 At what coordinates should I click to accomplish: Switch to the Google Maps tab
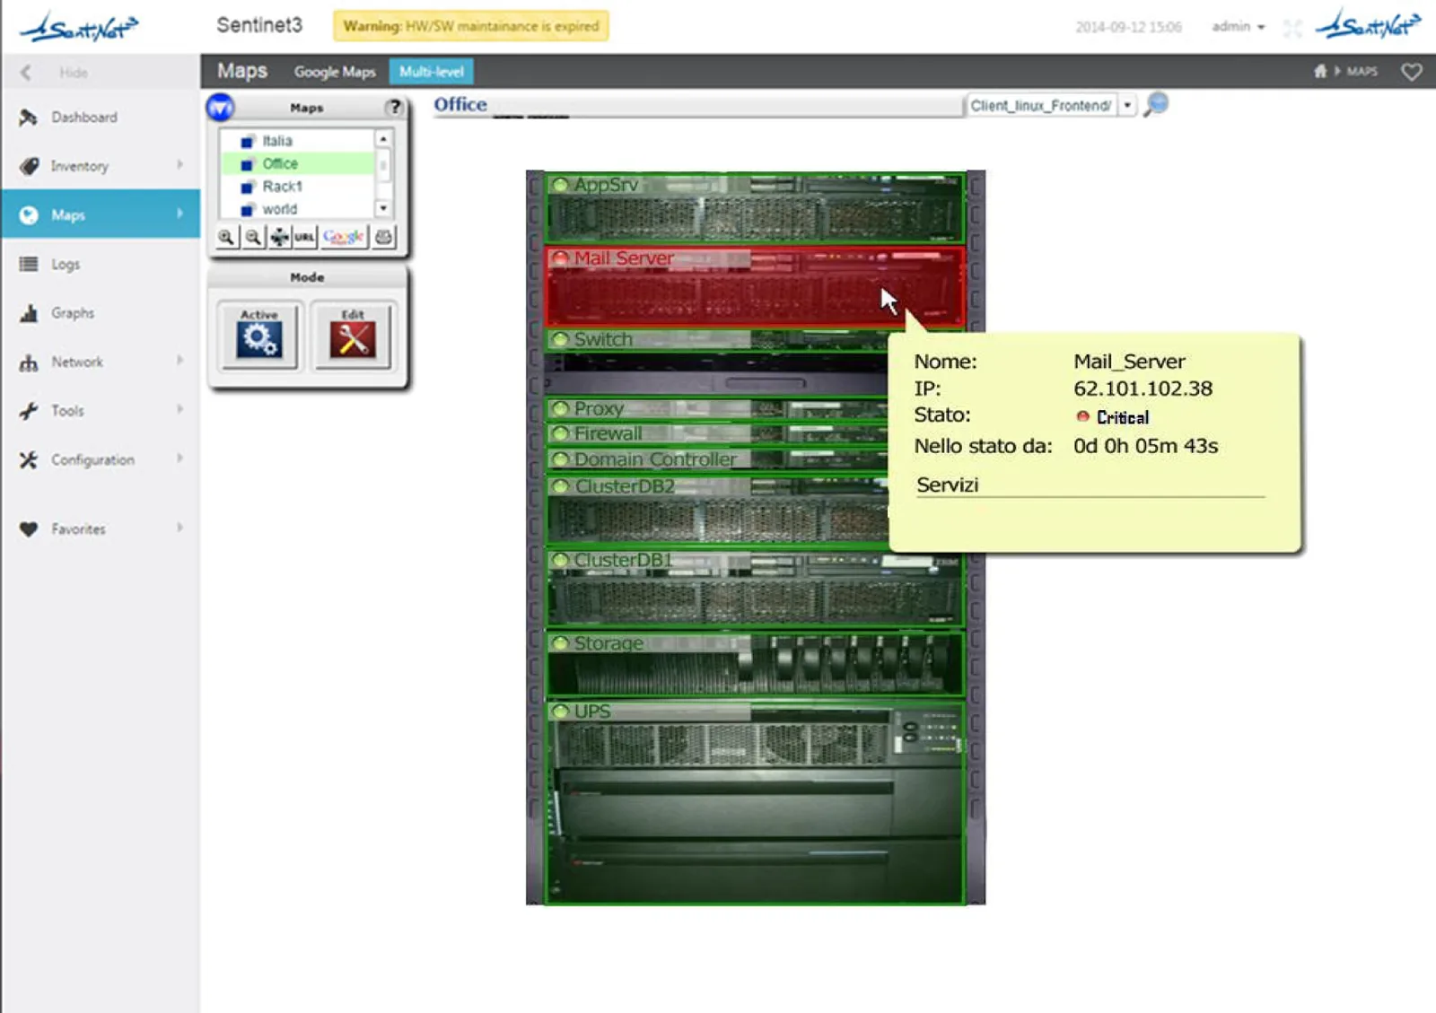[335, 72]
